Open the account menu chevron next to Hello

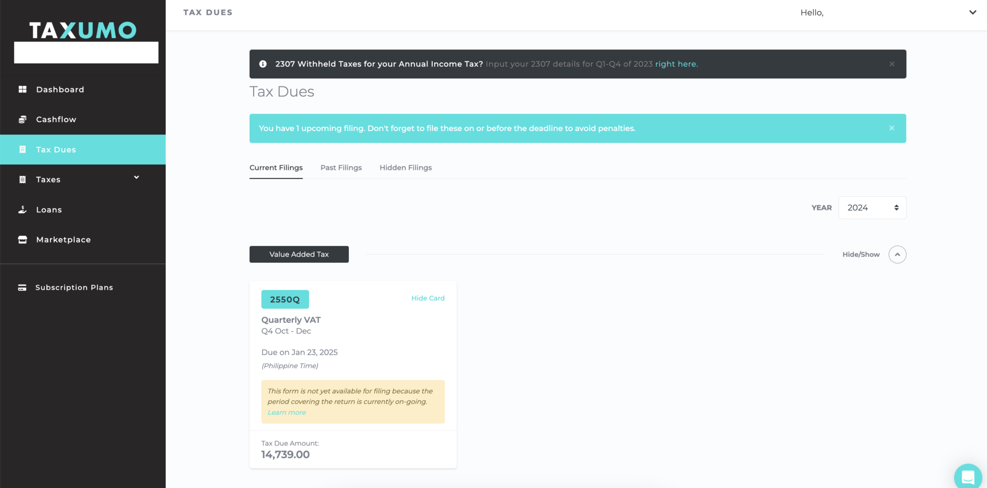[973, 13]
